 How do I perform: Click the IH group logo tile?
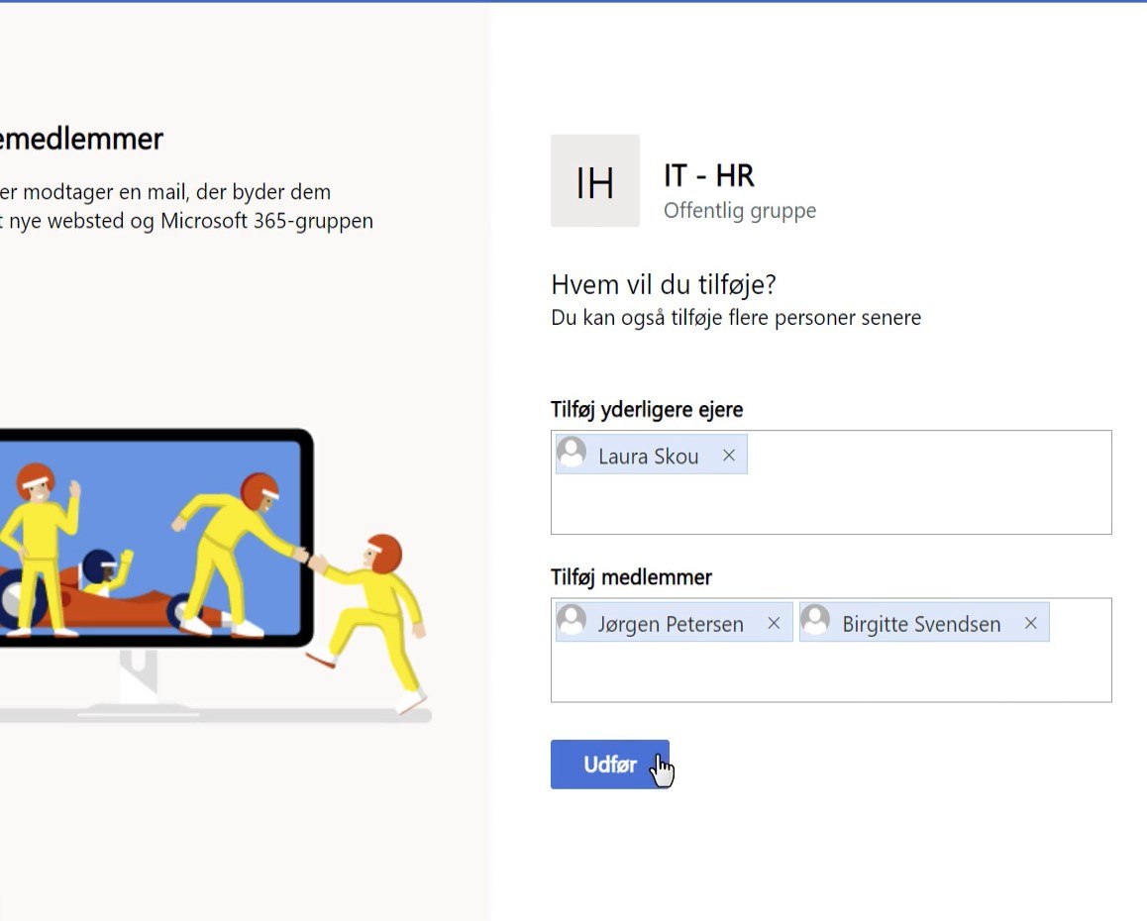click(x=594, y=180)
